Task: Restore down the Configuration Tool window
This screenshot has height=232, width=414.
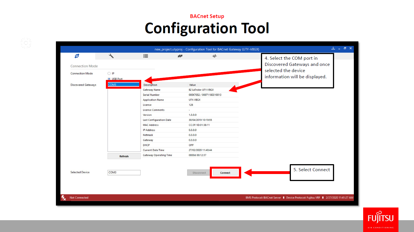Action: click(345, 48)
